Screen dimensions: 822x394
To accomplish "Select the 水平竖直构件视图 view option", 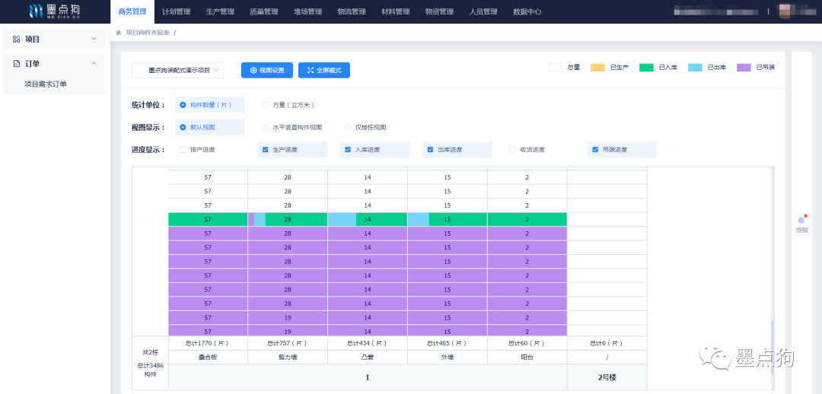I will 265,127.
